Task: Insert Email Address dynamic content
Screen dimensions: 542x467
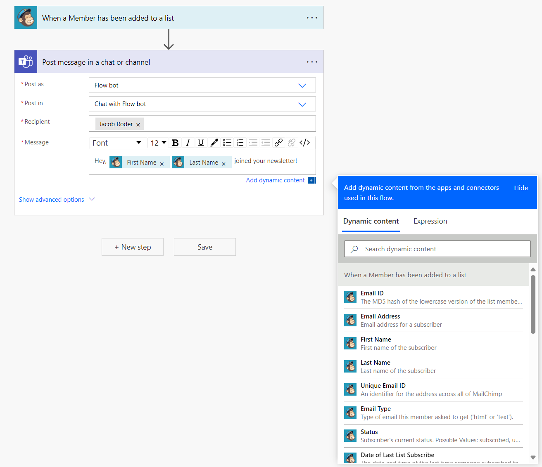Action: click(433, 321)
